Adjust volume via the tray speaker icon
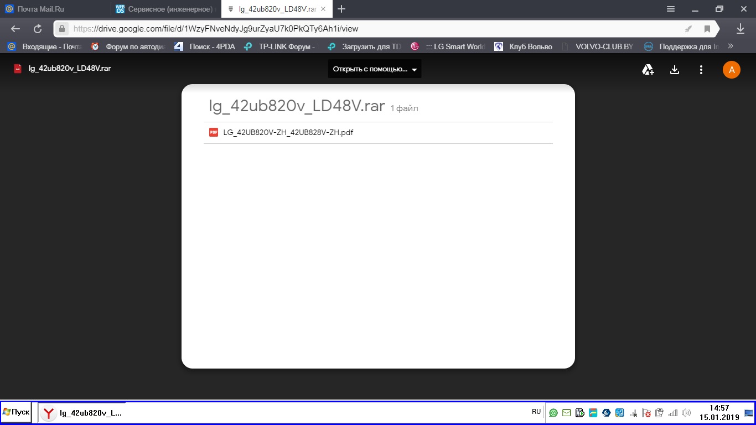The image size is (756, 425). pos(686,413)
